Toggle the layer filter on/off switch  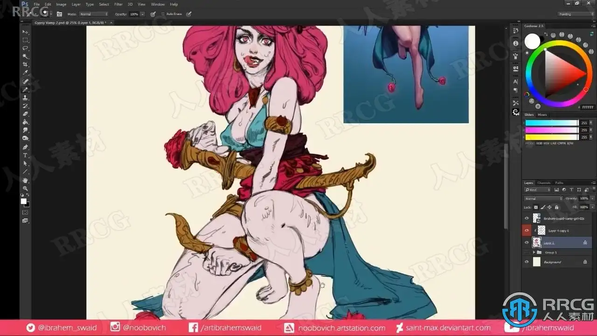point(593,189)
